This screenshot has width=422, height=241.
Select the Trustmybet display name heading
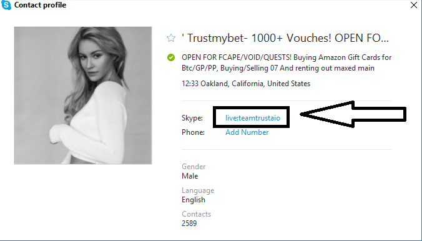[x=285, y=38]
